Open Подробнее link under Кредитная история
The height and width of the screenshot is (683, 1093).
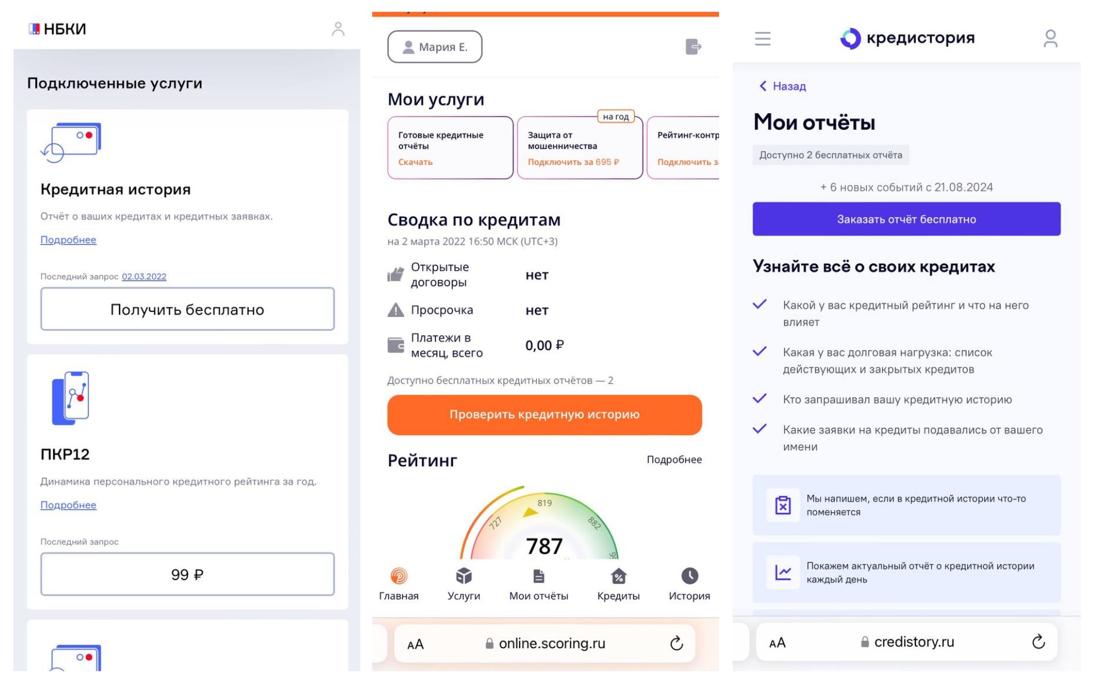click(x=68, y=240)
